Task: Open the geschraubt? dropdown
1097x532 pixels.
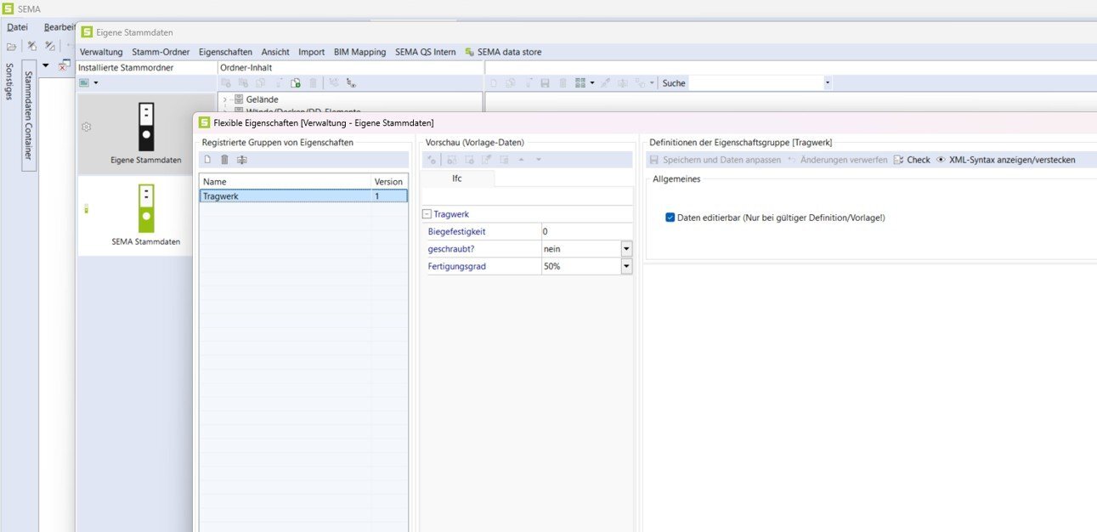Action: coord(626,249)
